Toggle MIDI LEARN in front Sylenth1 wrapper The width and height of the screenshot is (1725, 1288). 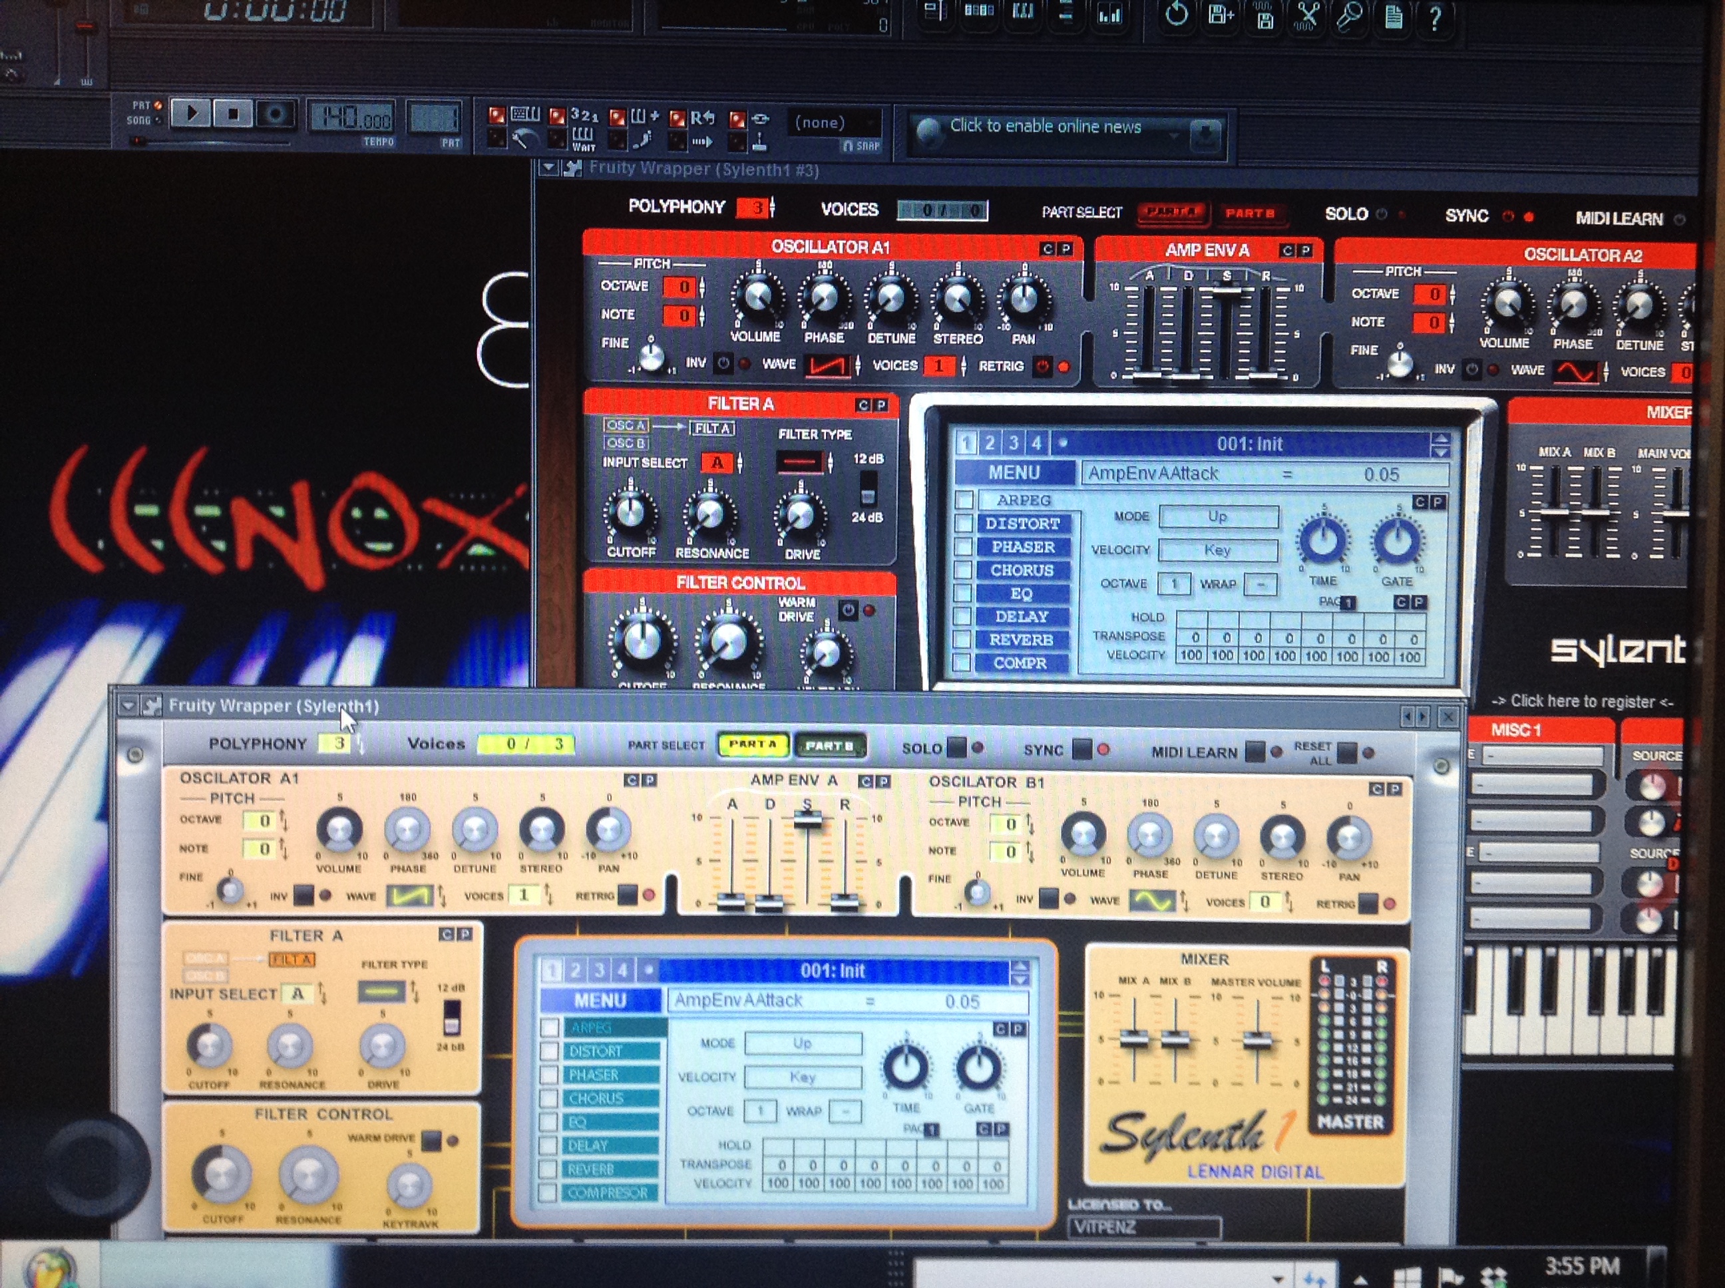(x=1254, y=751)
